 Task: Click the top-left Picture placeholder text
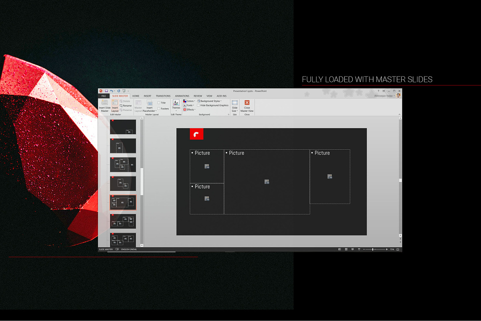pyautogui.click(x=202, y=153)
